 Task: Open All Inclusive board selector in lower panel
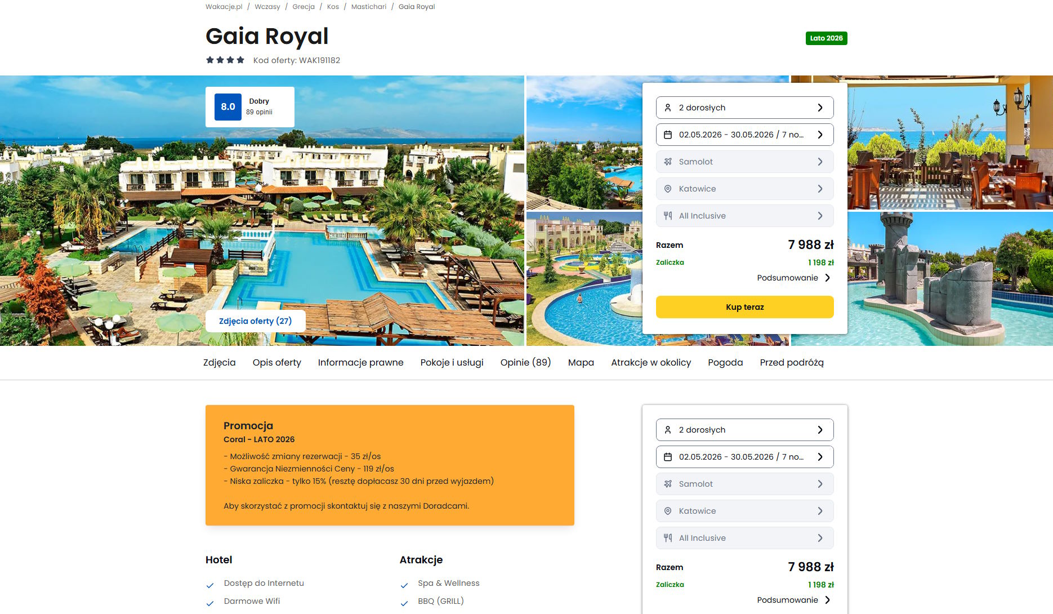point(744,538)
